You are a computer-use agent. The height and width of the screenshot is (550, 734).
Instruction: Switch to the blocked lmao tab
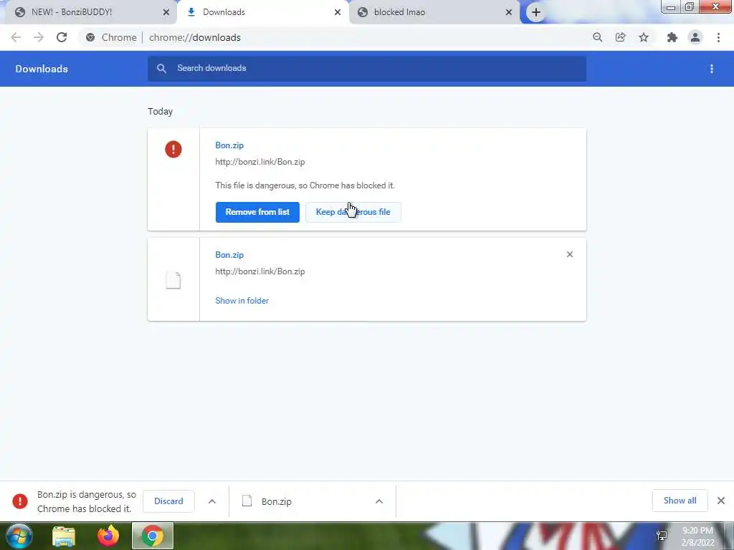434,12
